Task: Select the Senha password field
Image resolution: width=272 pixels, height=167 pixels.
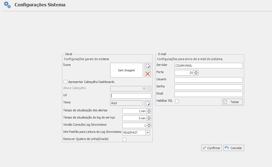Action: pos(208,87)
